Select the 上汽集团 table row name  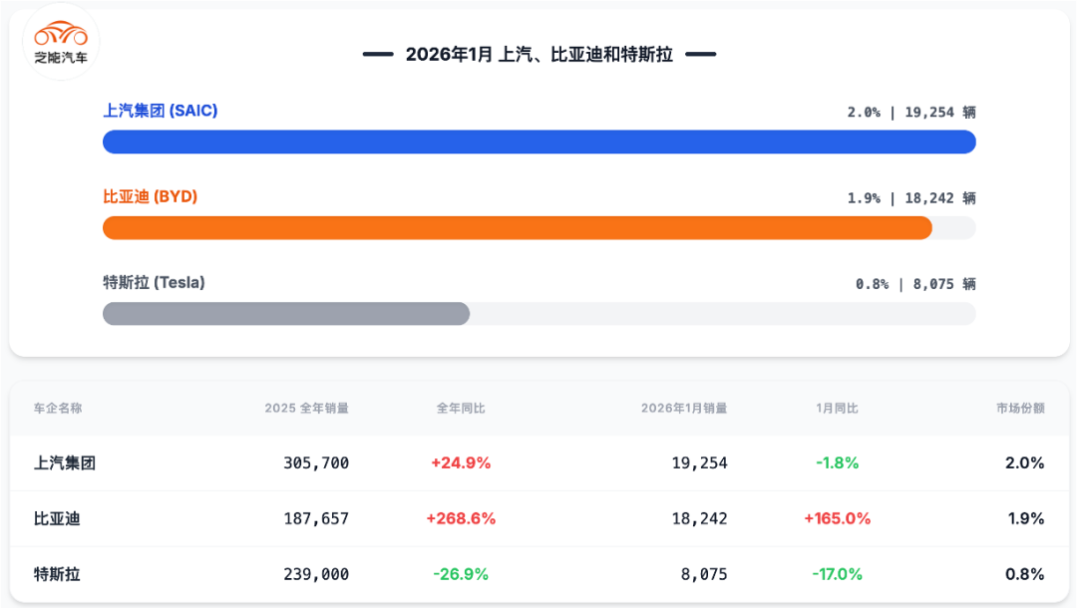65,463
